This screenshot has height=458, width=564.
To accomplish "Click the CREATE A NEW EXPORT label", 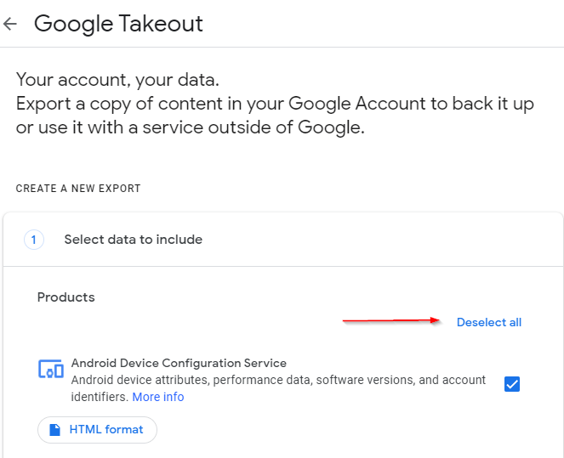I will pyautogui.click(x=78, y=189).
